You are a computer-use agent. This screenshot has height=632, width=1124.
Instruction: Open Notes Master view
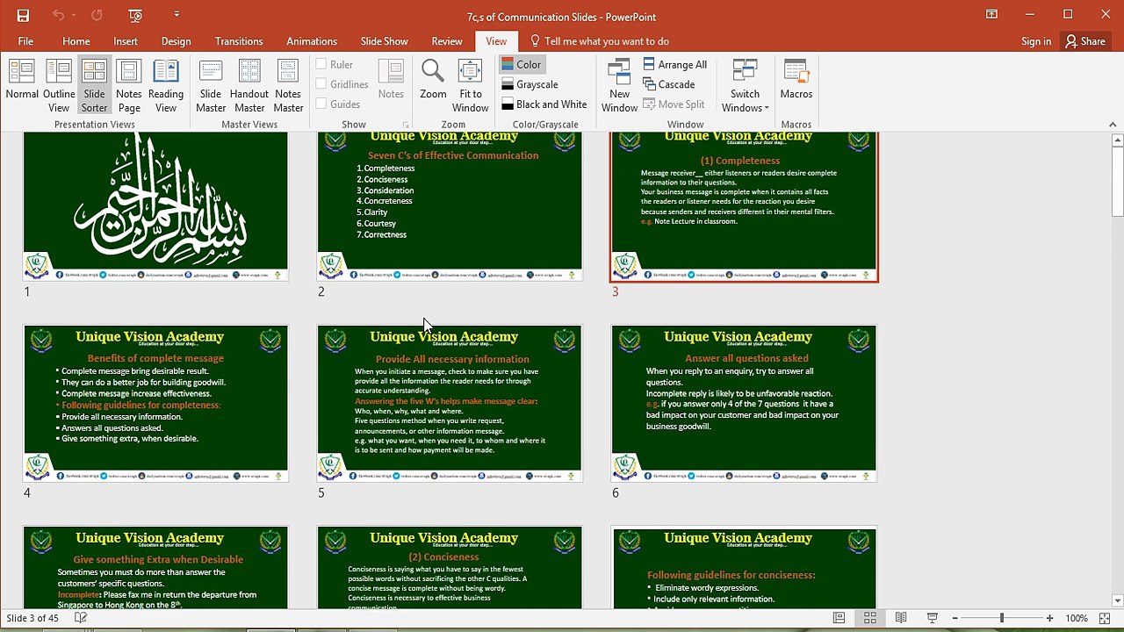[288, 85]
